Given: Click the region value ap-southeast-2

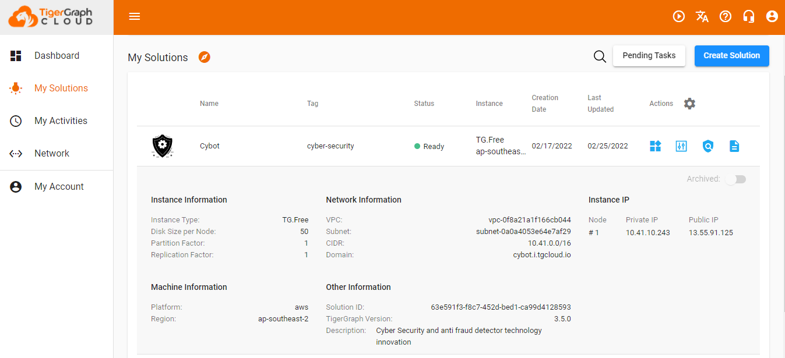Looking at the screenshot, I should coord(283,319).
